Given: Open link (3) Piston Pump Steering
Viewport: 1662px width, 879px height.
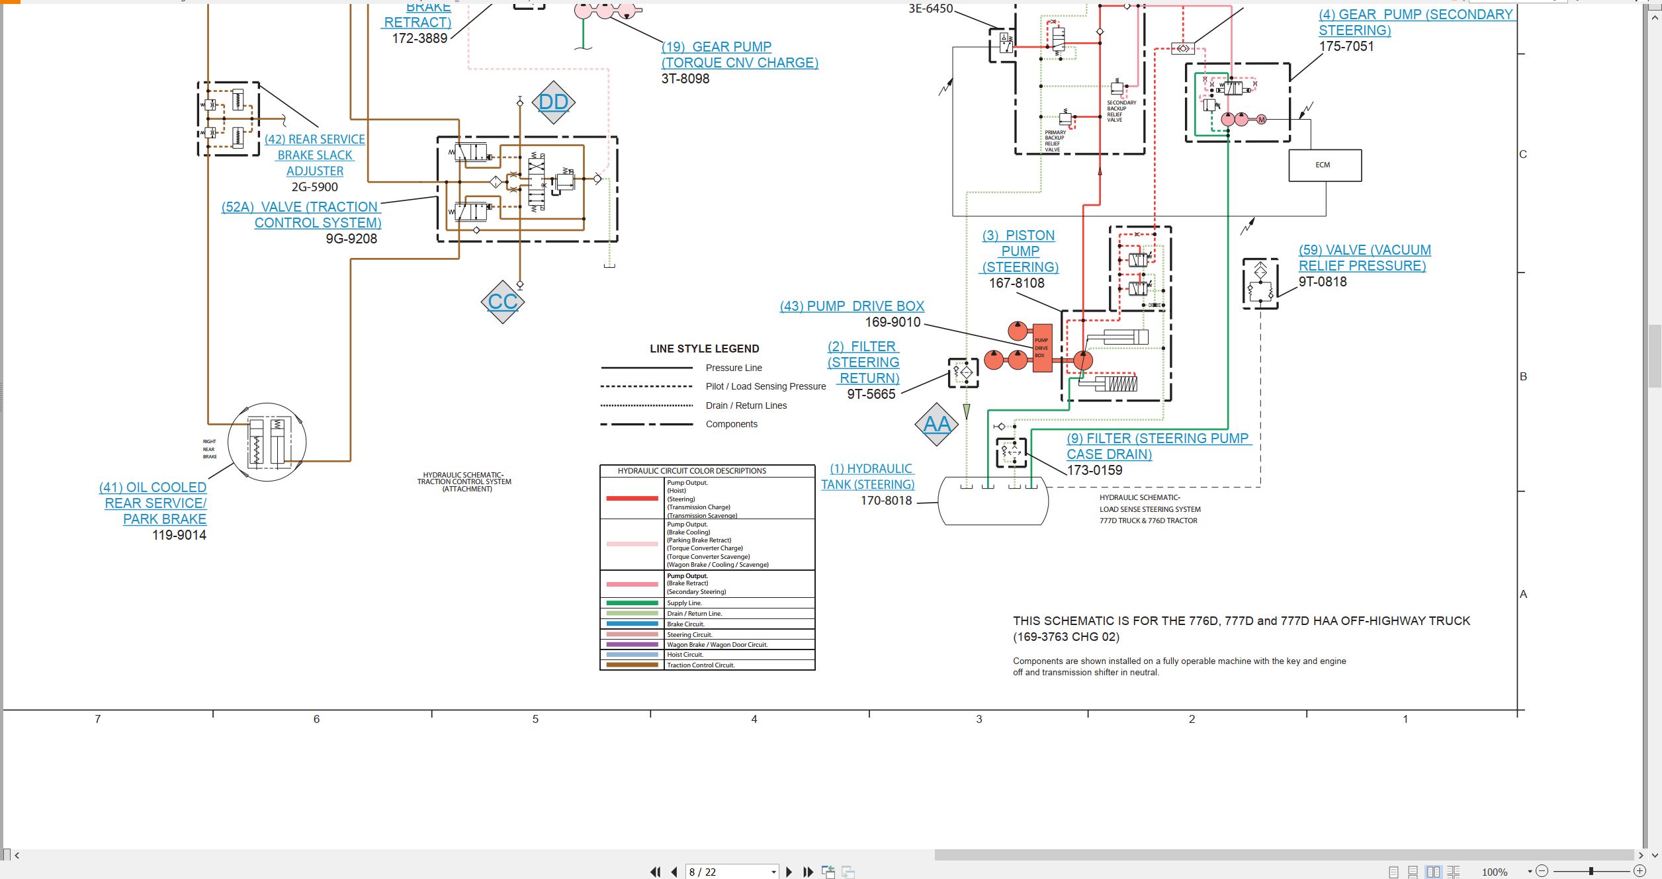Looking at the screenshot, I should pos(1020,251).
